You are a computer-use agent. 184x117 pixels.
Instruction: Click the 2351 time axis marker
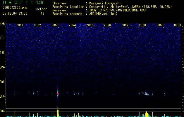(20, 25)
